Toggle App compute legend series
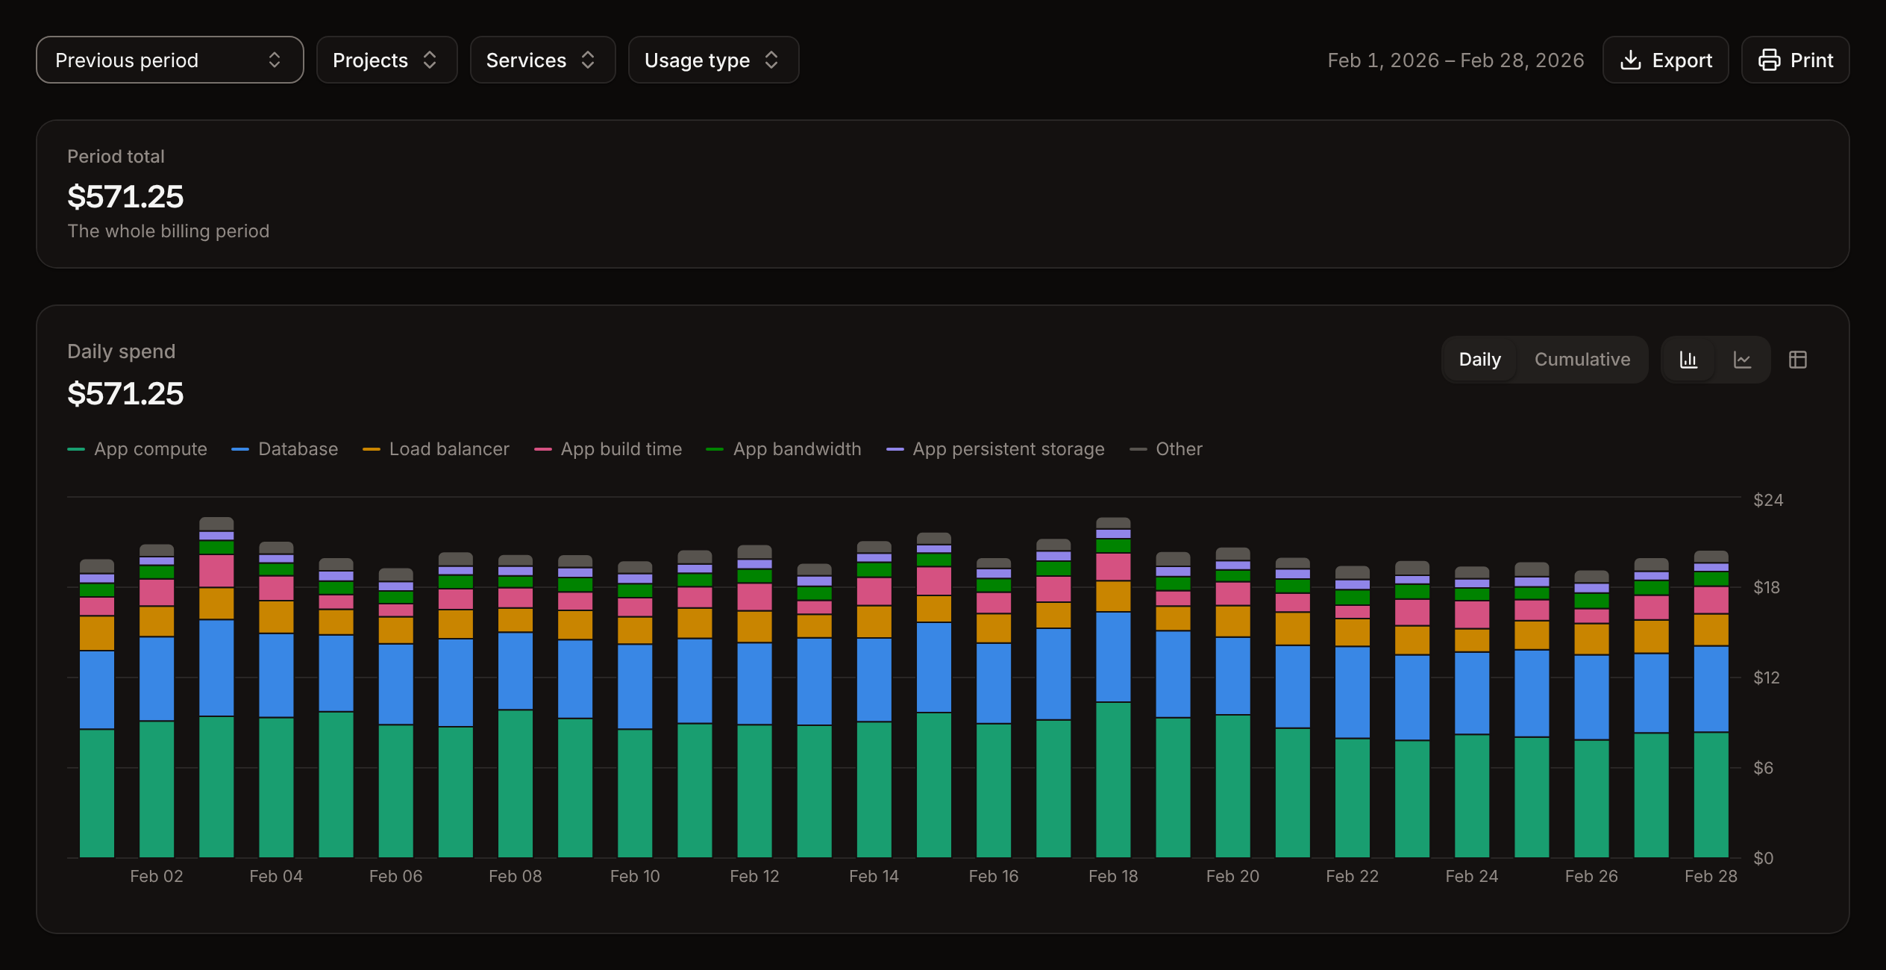1886x970 pixels. [x=137, y=449]
